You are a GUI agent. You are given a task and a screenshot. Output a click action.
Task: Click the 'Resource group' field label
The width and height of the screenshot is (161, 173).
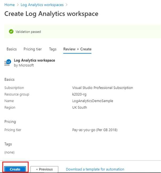(x=17, y=94)
